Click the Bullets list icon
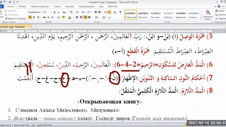226x127 pixels. [77, 12]
